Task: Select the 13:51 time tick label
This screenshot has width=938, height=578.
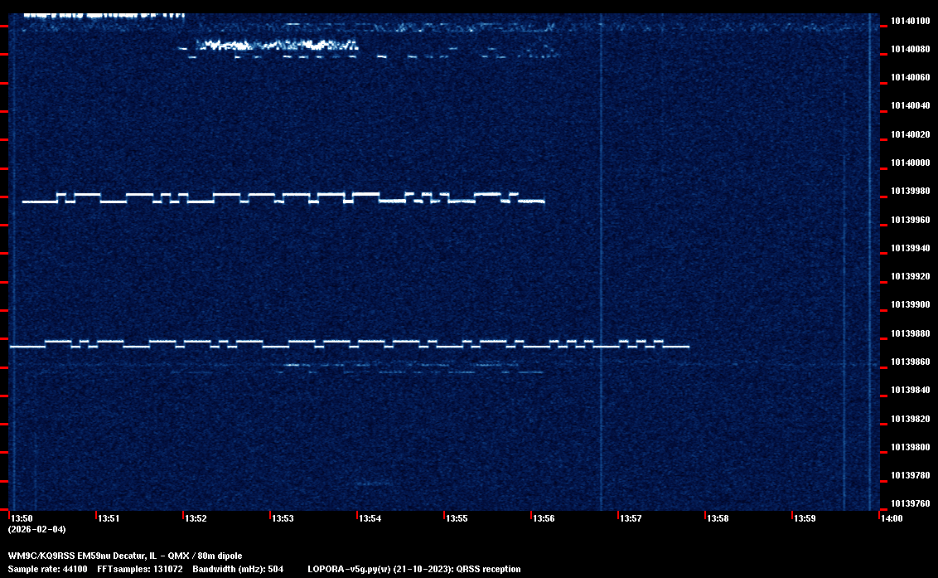Action: (109, 518)
